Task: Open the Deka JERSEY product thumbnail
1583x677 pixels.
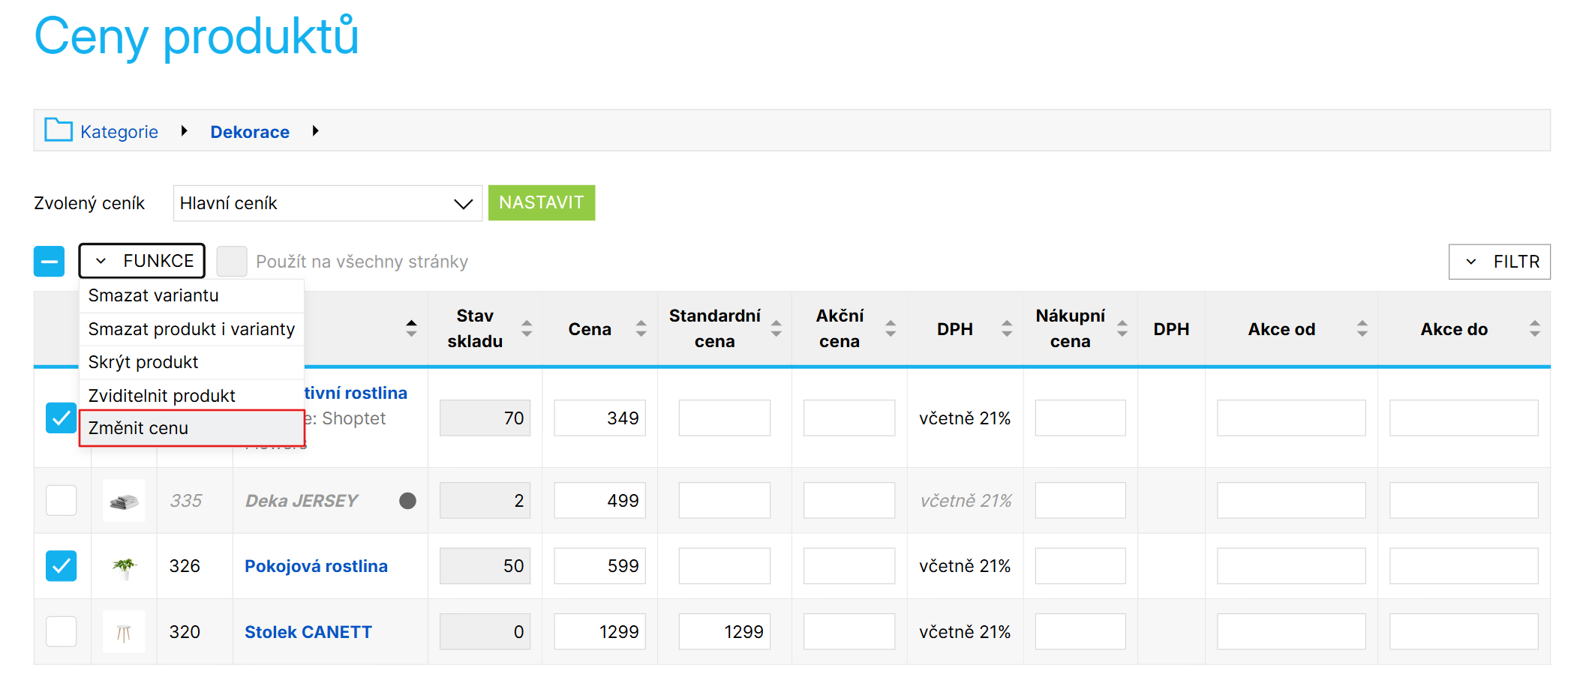Action: tap(124, 501)
